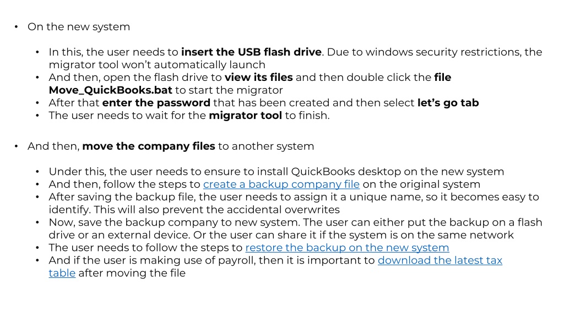Click the bold 'let's go tab' text
564x317 pixels.
(448, 103)
